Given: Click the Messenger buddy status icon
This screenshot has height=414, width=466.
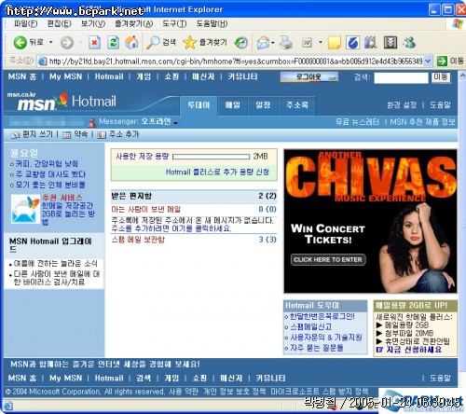Looking at the screenshot, I should (92, 122).
